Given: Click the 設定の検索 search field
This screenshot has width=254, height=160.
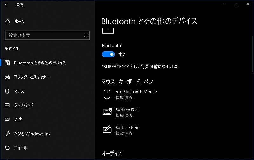Looking at the screenshot, I should [44, 36].
